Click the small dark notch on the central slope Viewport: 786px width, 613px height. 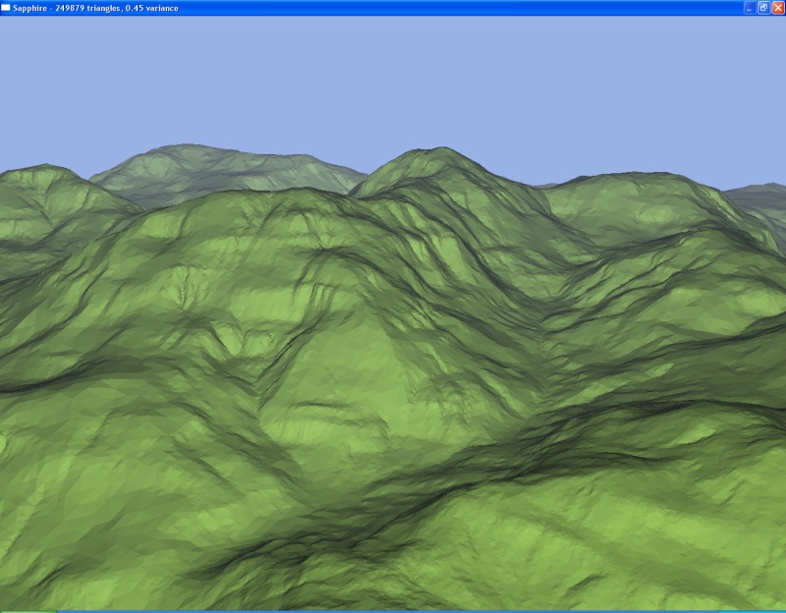point(312,403)
